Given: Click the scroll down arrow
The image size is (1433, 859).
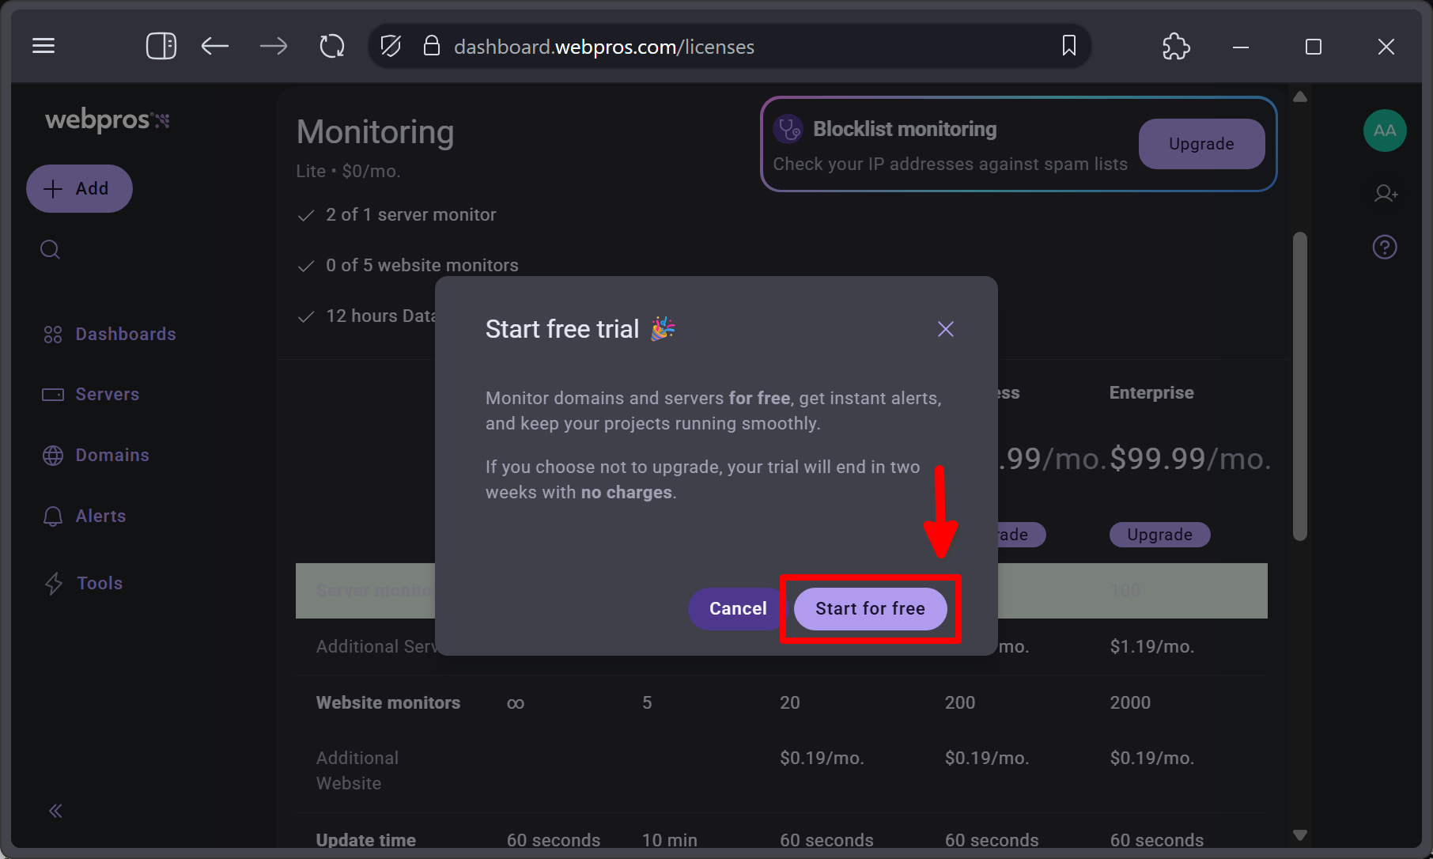Looking at the screenshot, I should pyautogui.click(x=1300, y=834).
